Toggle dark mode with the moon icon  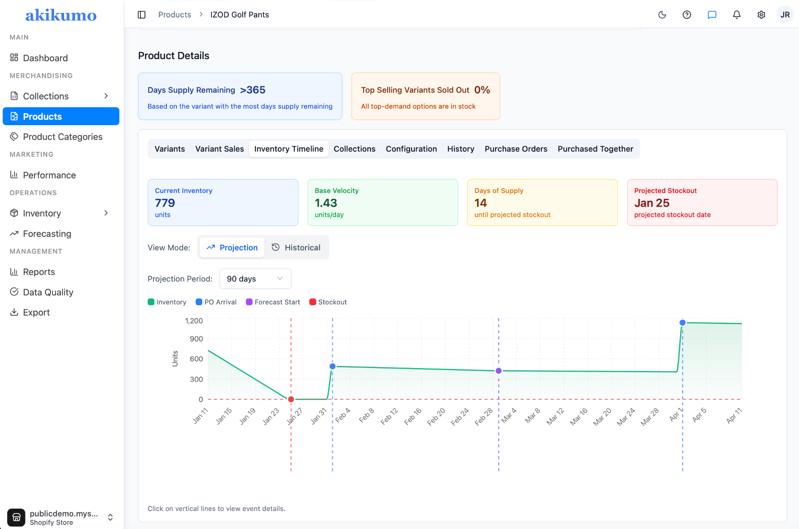(x=662, y=15)
